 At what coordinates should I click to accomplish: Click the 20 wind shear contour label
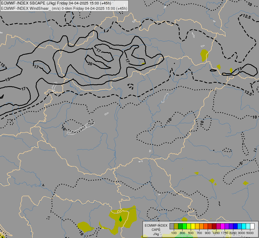pos(90,63)
